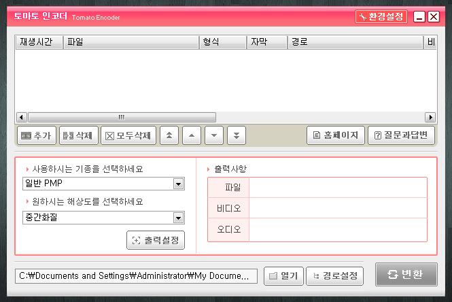Expand the 중간화질 resolution dropdown
Screen dimensions: 452x302
(179, 218)
